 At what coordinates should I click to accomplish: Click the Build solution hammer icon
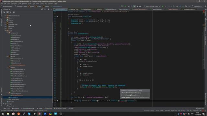tap(125, 6)
